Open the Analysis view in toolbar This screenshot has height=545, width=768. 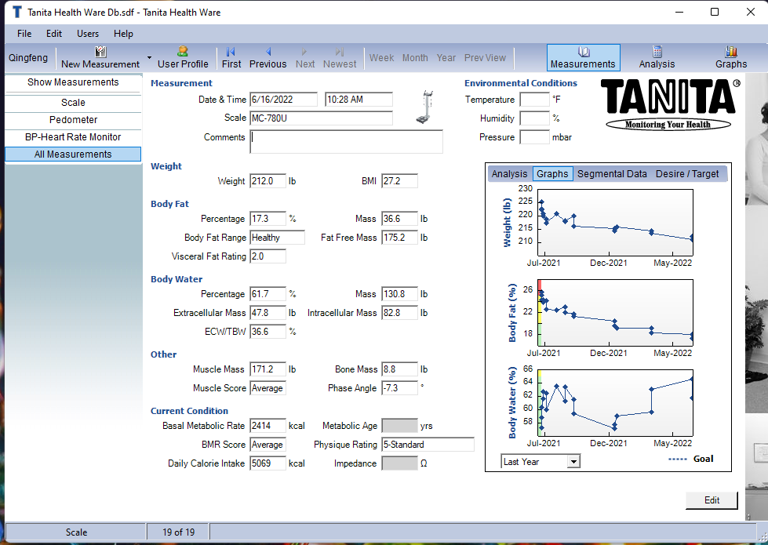pos(657,58)
